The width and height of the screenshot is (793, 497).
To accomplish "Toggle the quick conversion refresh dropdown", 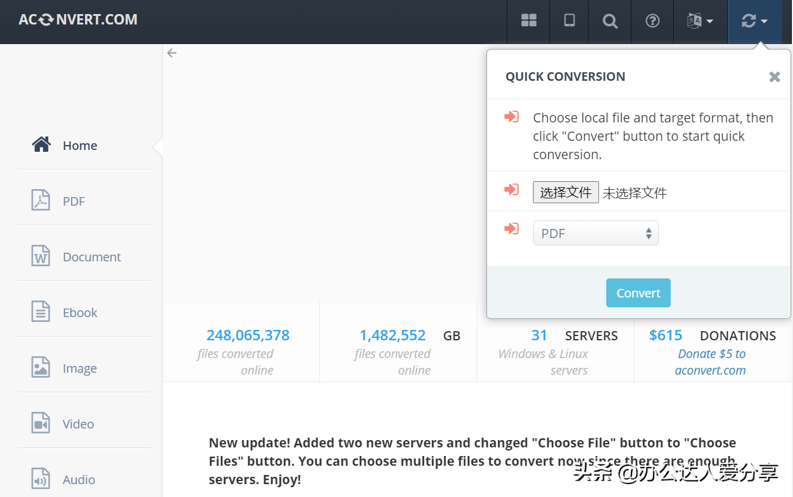I will coord(754,21).
